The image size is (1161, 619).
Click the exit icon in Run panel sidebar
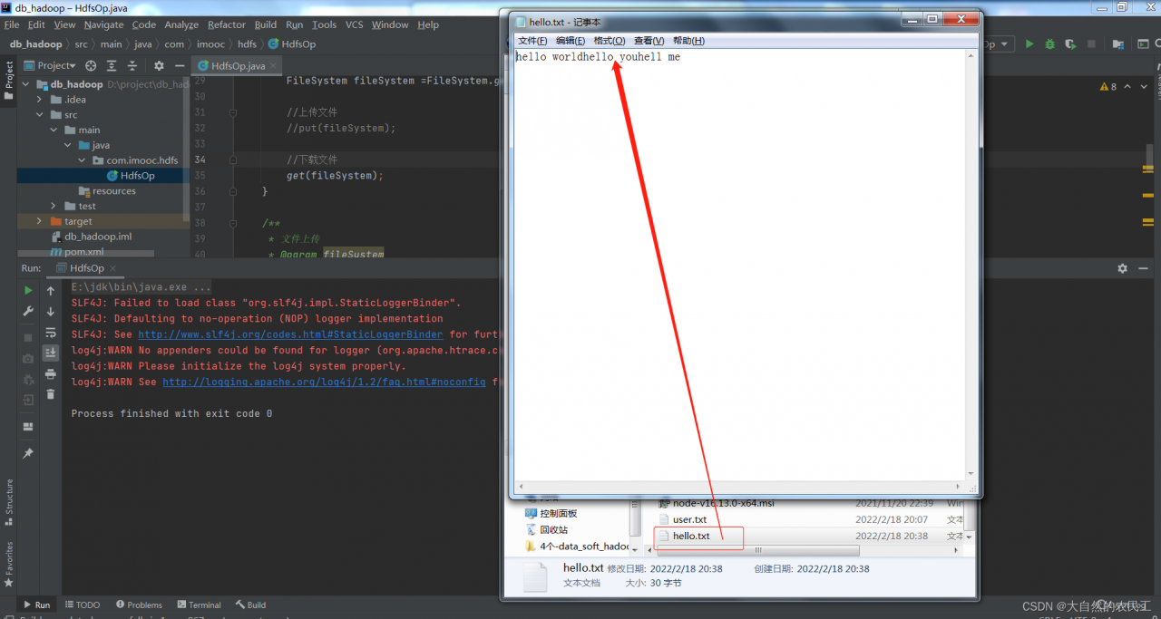click(x=28, y=400)
